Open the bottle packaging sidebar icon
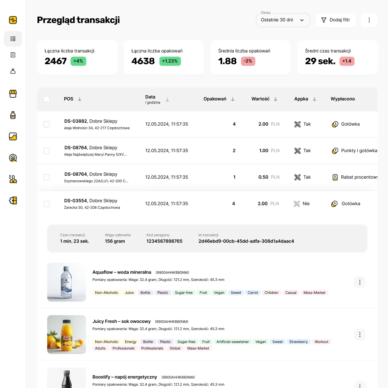This screenshot has width=388, height=388. point(13,115)
